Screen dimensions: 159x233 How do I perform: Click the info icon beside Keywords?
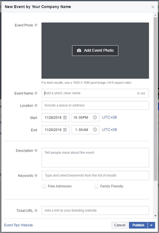point(36,175)
